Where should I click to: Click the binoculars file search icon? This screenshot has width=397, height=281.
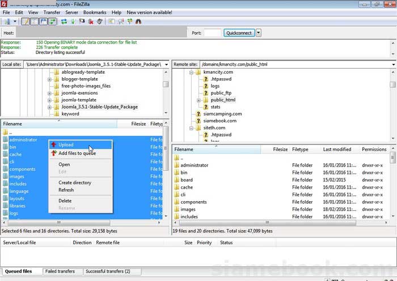tap(138, 22)
